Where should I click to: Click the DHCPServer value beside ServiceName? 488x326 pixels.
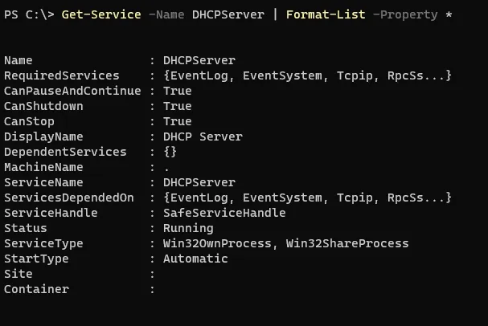[199, 182]
